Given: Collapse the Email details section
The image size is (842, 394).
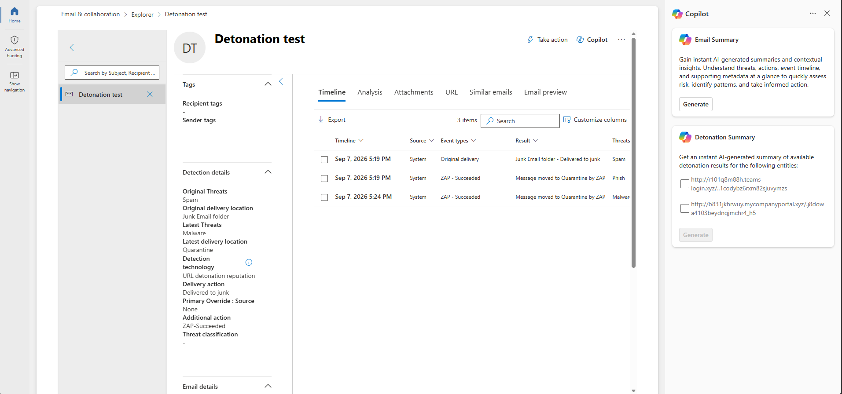Looking at the screenshot, I should pos(268,386).
